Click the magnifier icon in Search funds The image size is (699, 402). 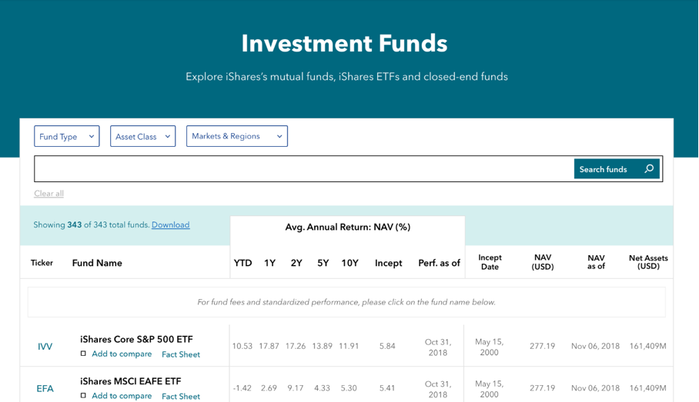pos(649,169)
